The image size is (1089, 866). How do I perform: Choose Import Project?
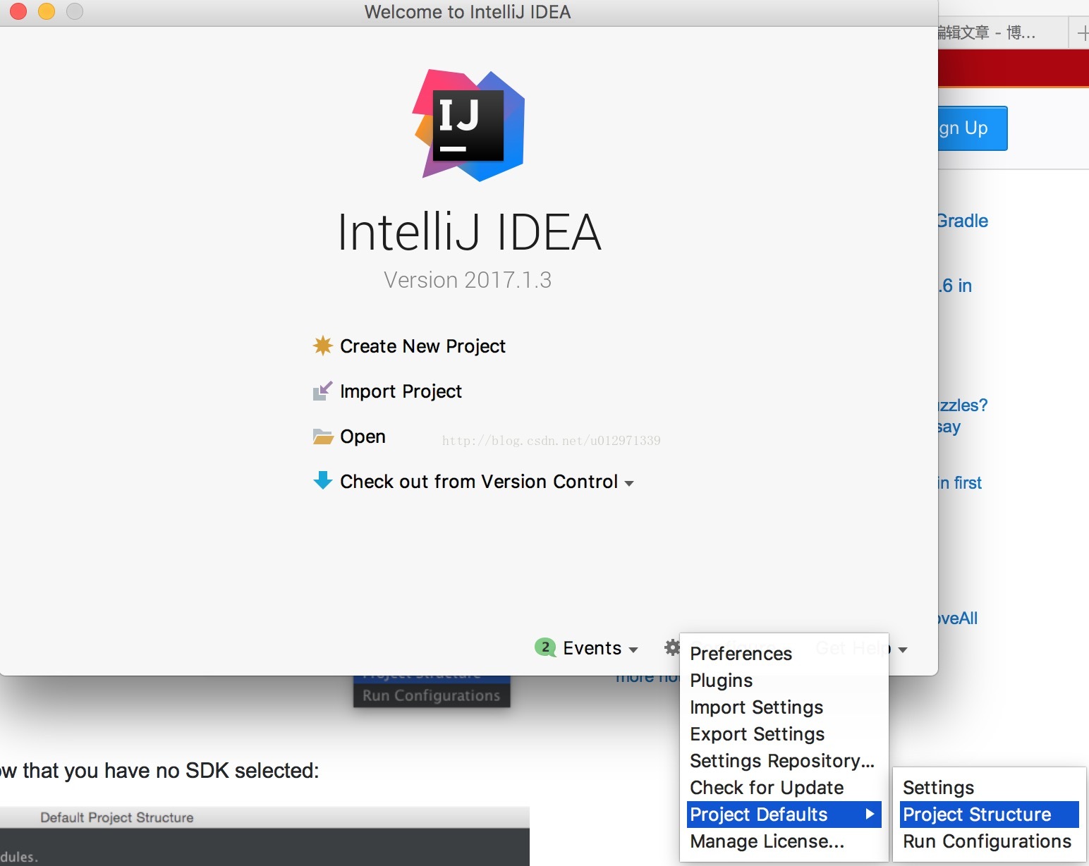401,391
